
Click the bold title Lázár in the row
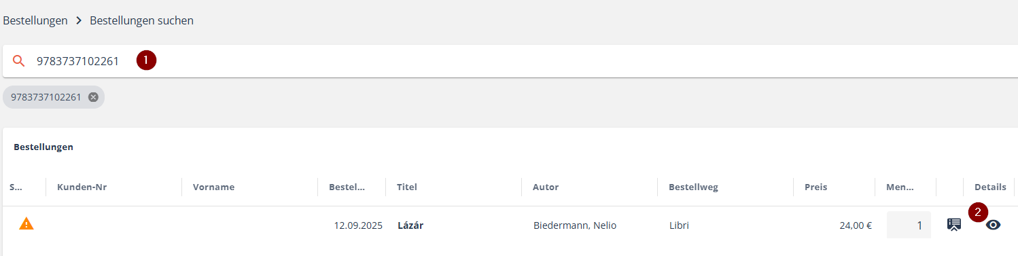pos(410,225)
